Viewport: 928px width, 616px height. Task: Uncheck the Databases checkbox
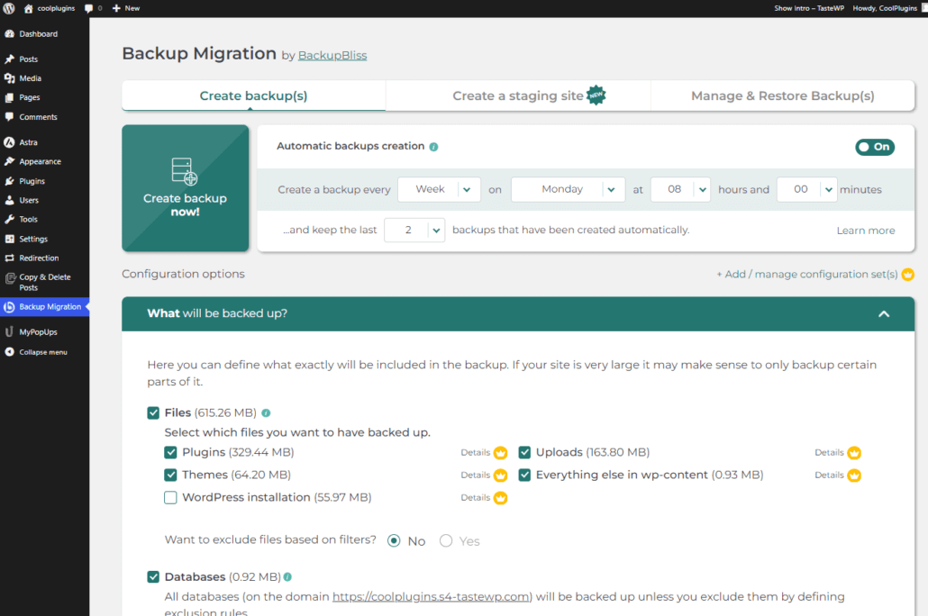153,577
